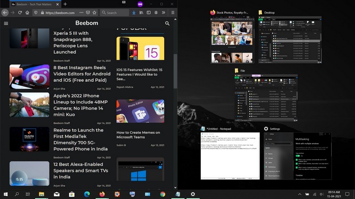Launch Microsoft Edge from taskbar
This screenshot has width=355, height=199.
click(87, 194)
